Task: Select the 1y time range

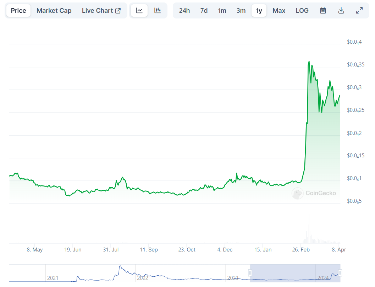Action: click(x=259, y=11)
